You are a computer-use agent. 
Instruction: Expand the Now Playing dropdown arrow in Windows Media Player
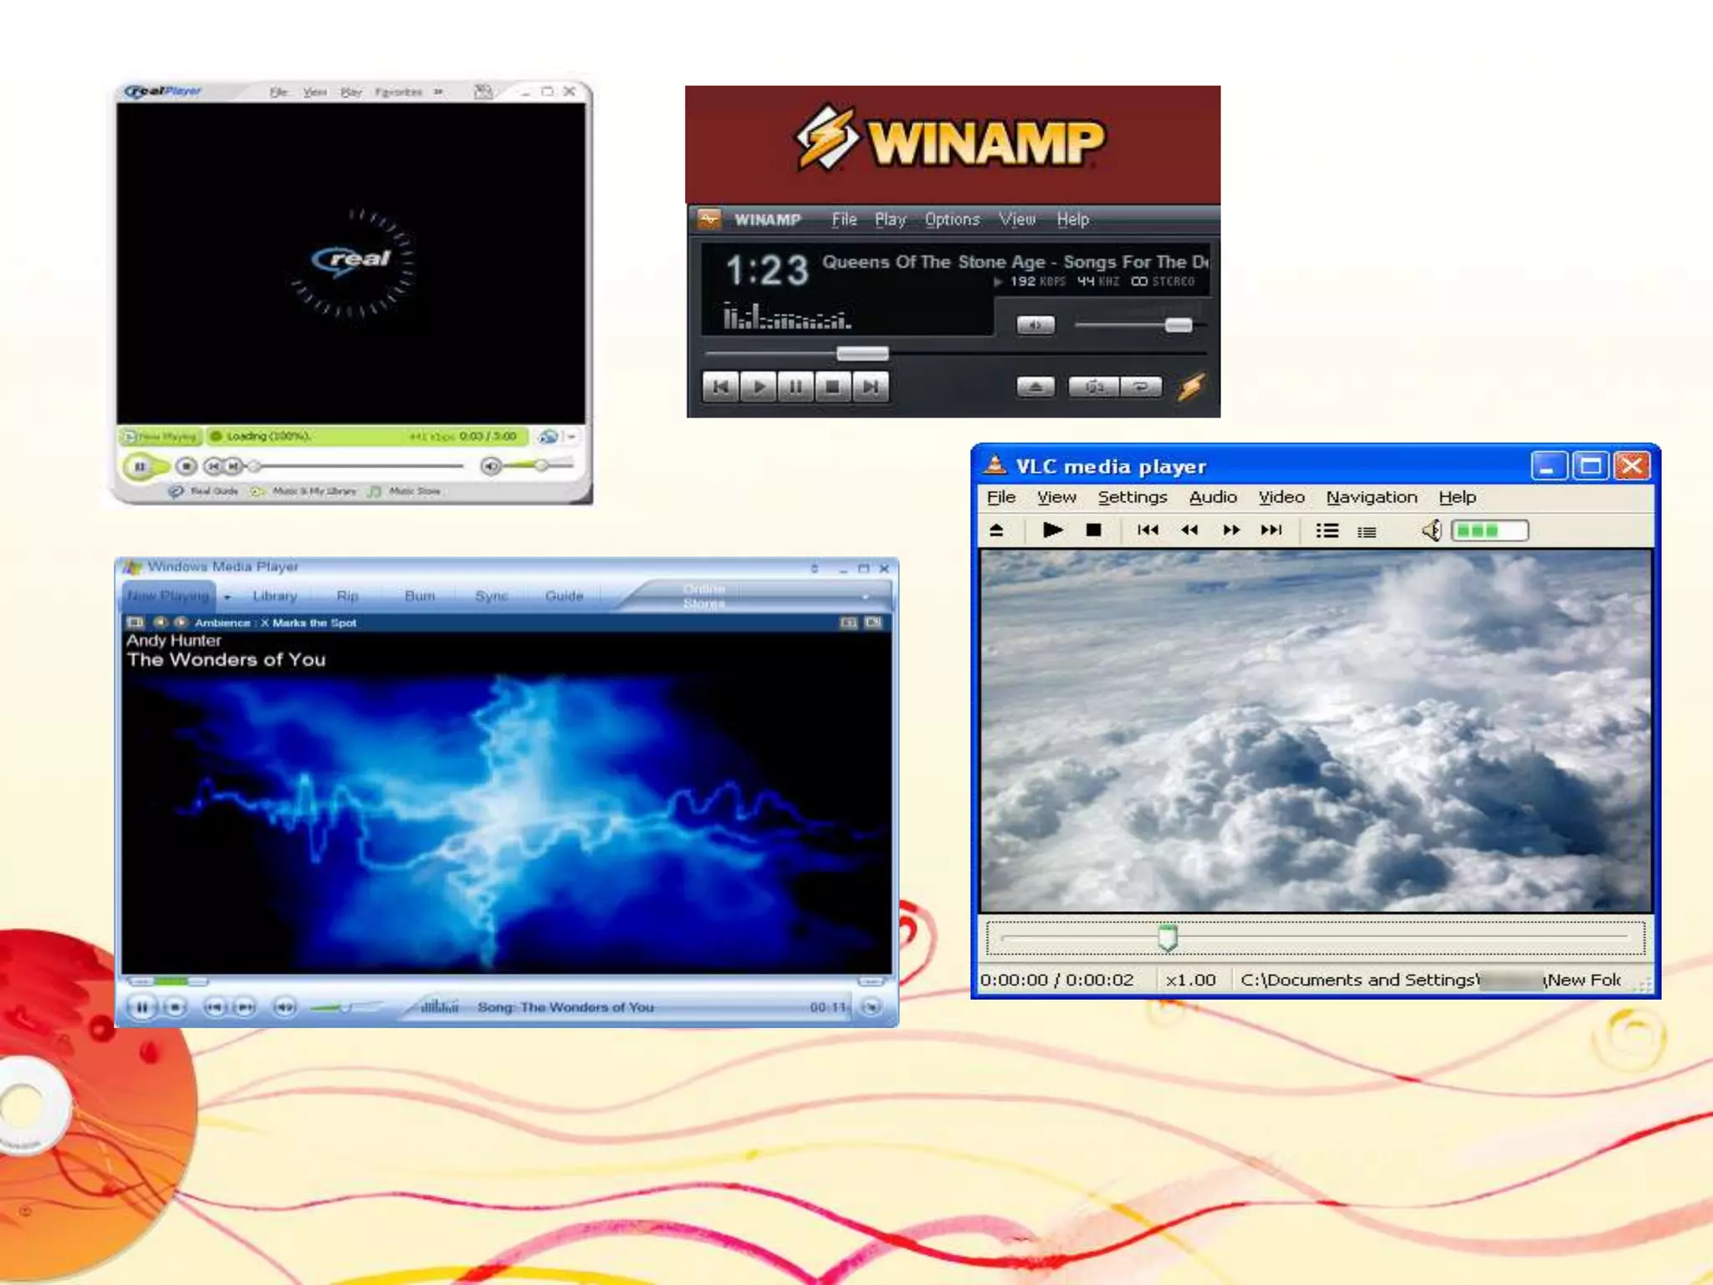[x=228, y=597]
